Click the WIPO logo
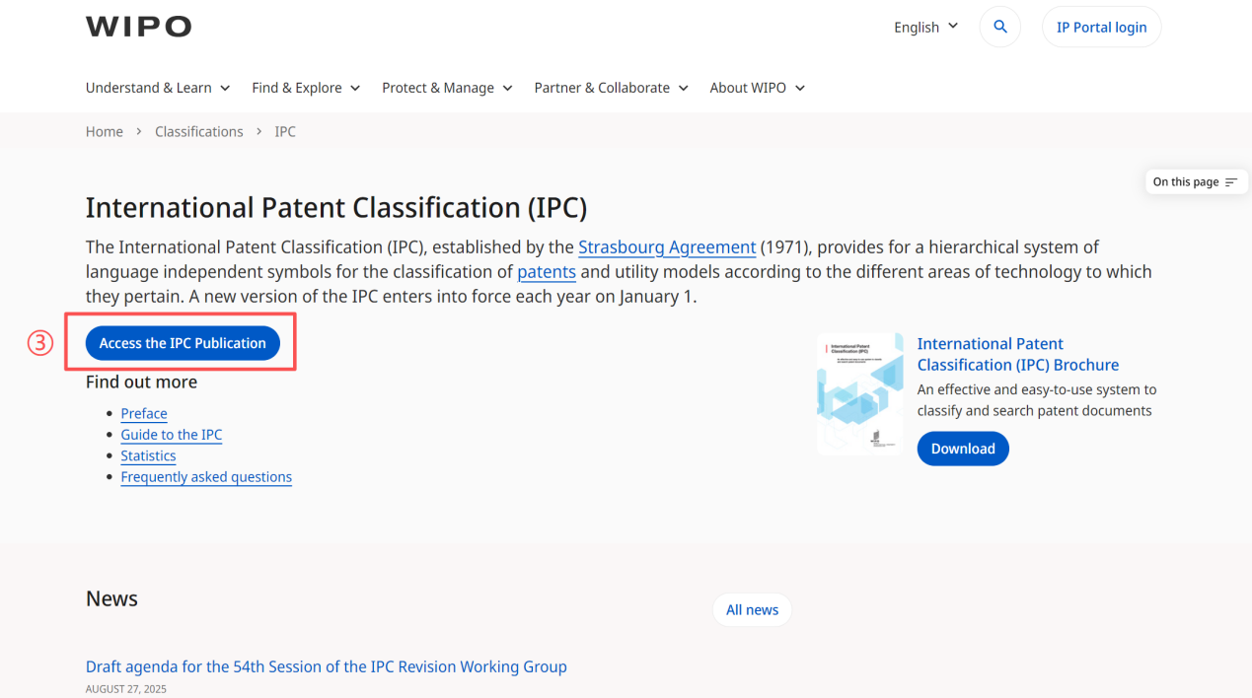The height and width of the screenshot is (698, 1252). click(x=138, y=28)
